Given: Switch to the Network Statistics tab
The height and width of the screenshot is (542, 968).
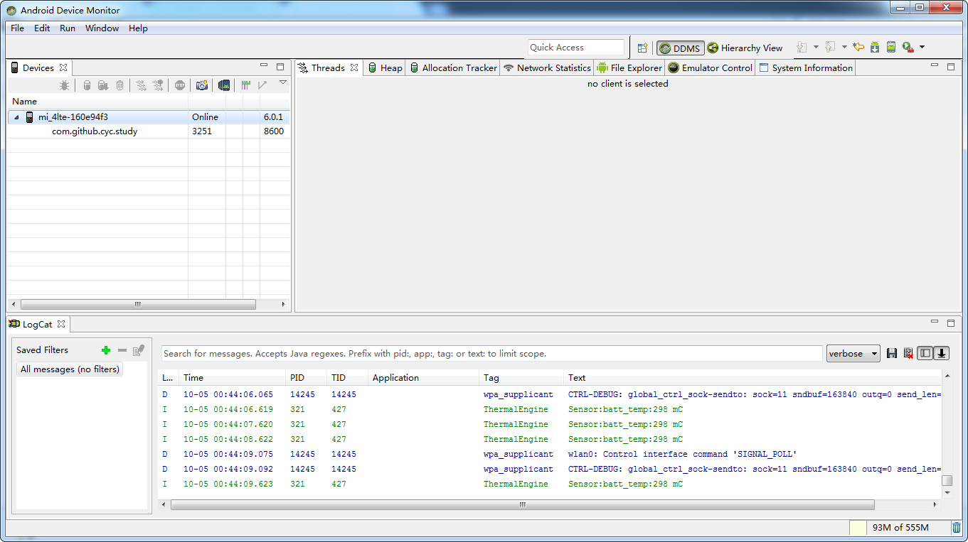Looking at the screenshot, I should click(x=547, y=68).
